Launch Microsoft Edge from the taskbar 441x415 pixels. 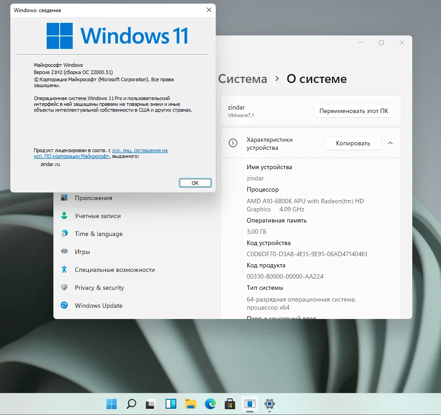click(x=210, y=404)
